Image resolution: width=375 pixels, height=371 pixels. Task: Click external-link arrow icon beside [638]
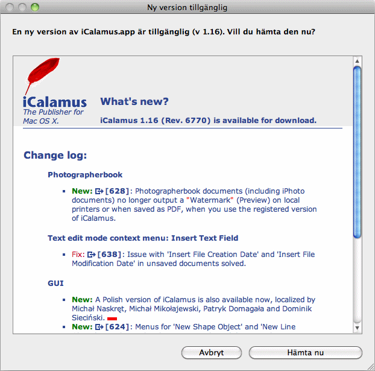92,255
